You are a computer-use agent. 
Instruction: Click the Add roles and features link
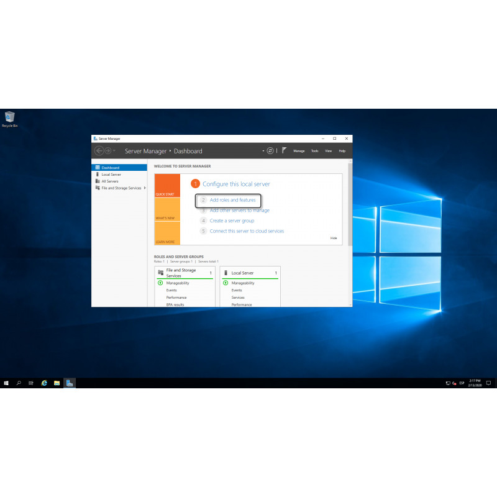click(x=232, y=200)
